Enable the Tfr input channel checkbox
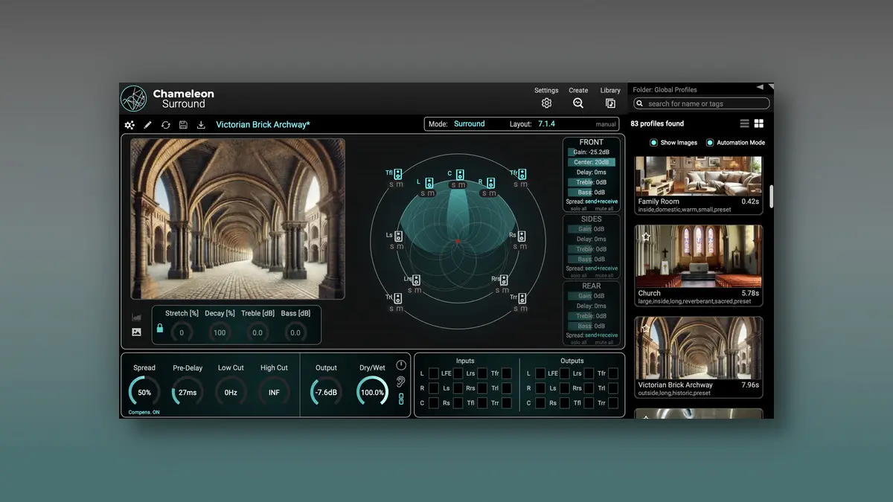Screen dimensions: 893x502 [x=507, y=373]
